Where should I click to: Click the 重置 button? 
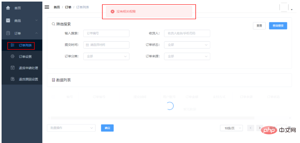259,26
